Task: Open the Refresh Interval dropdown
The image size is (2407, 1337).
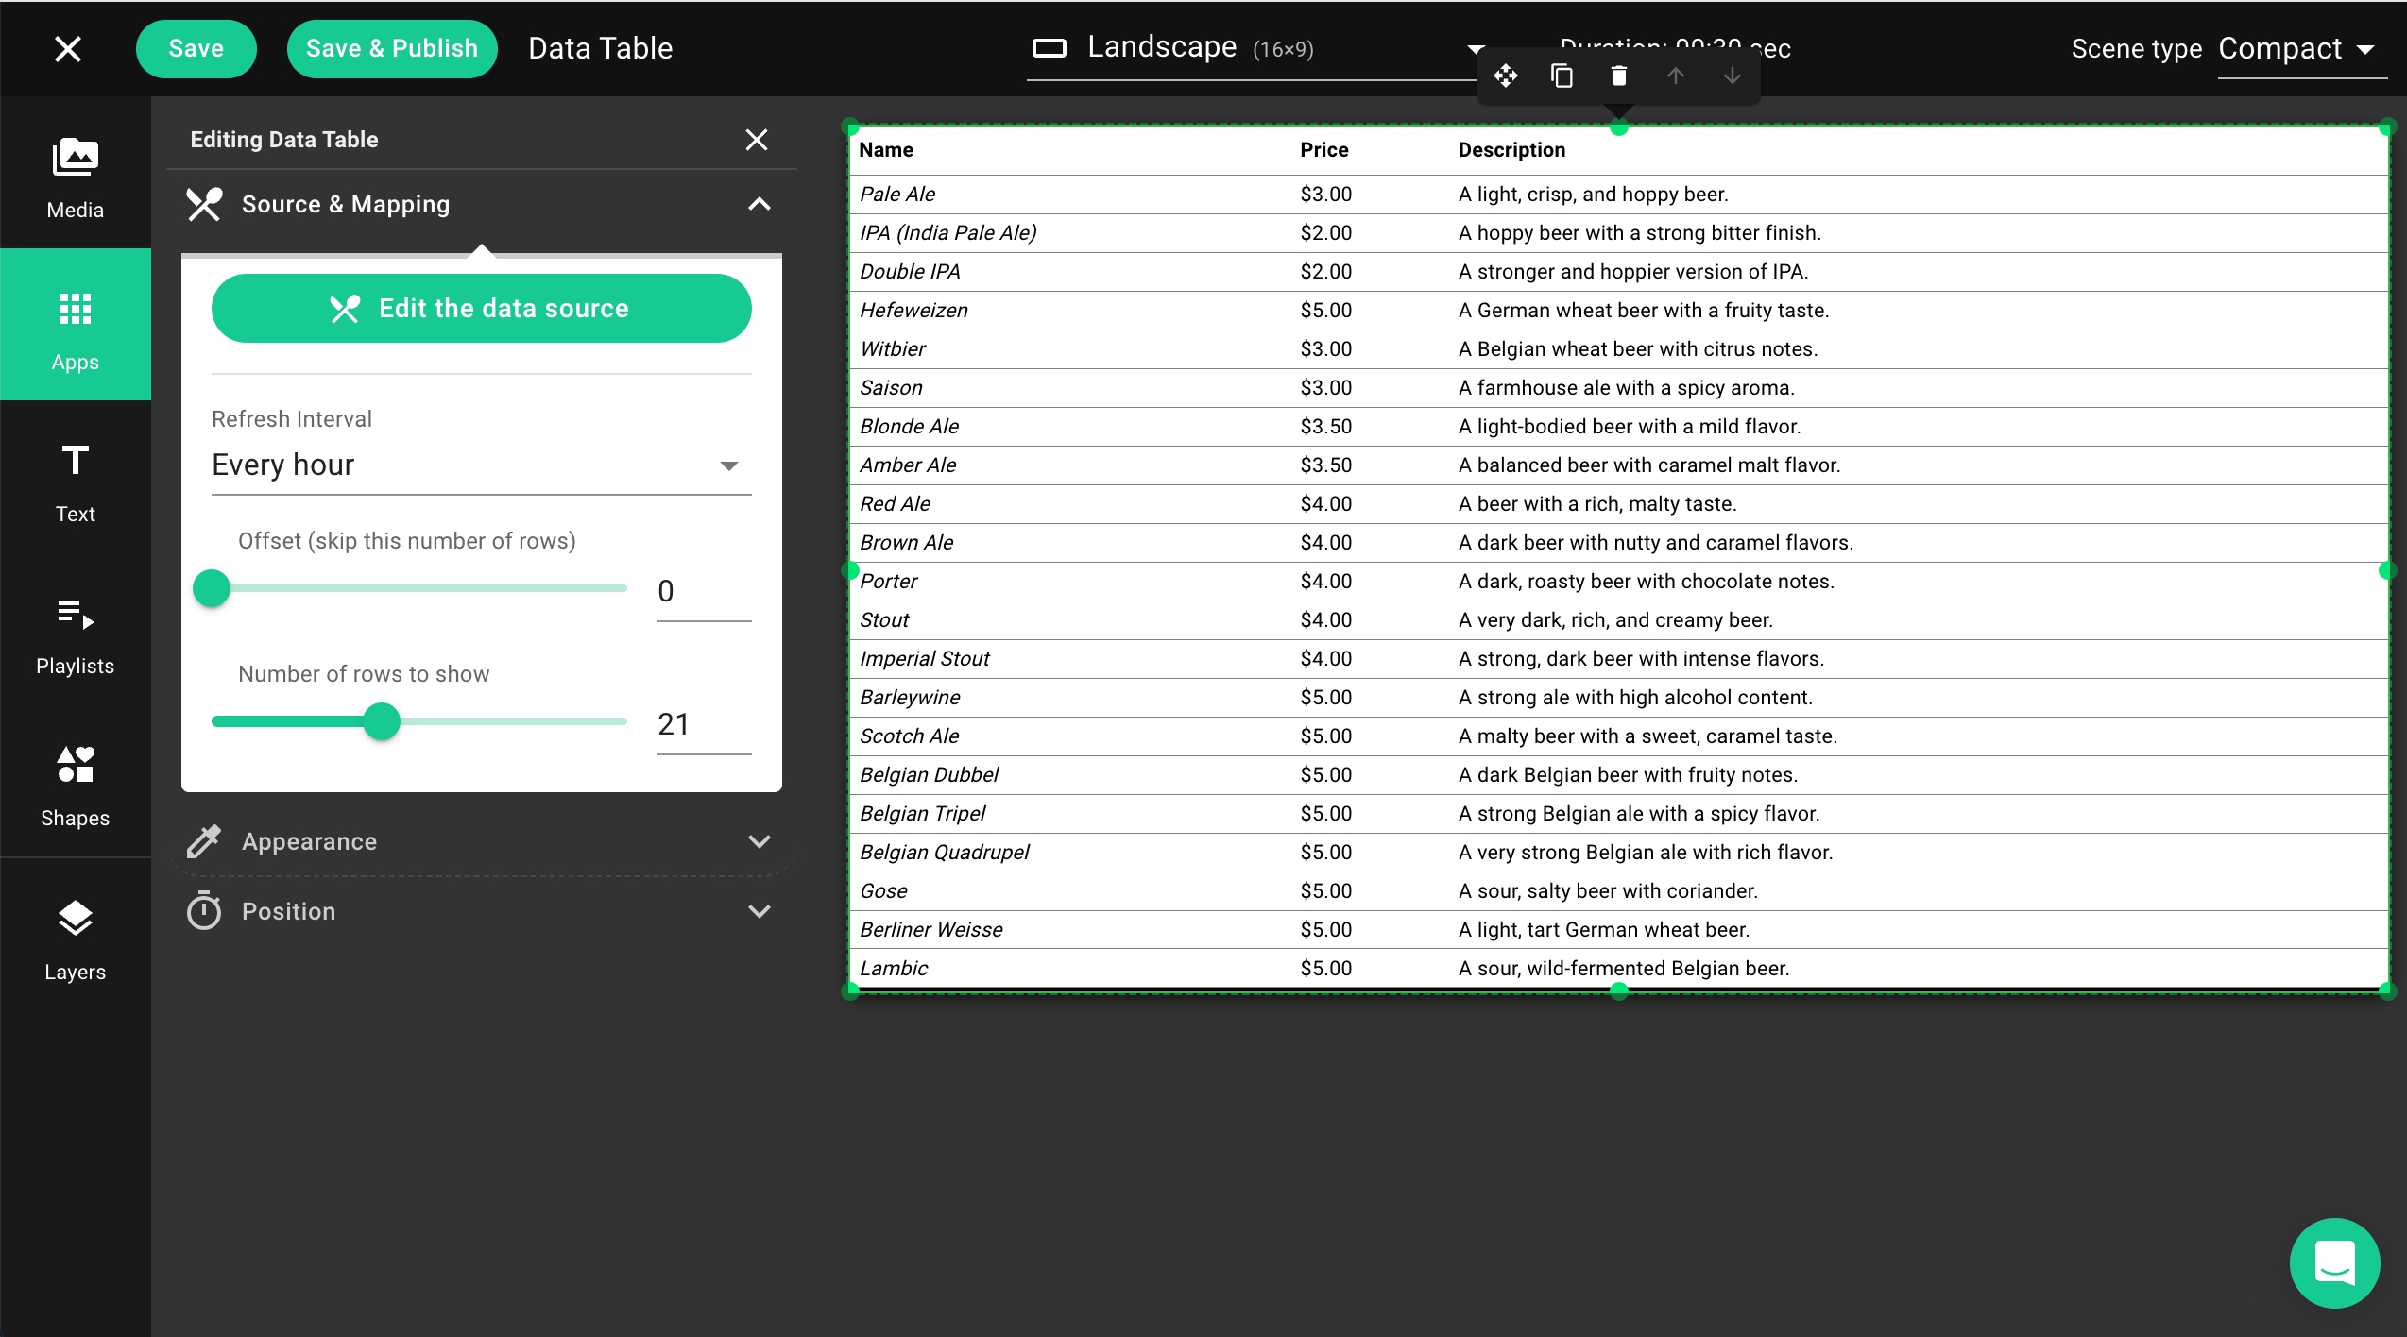Action: (480, 465)
